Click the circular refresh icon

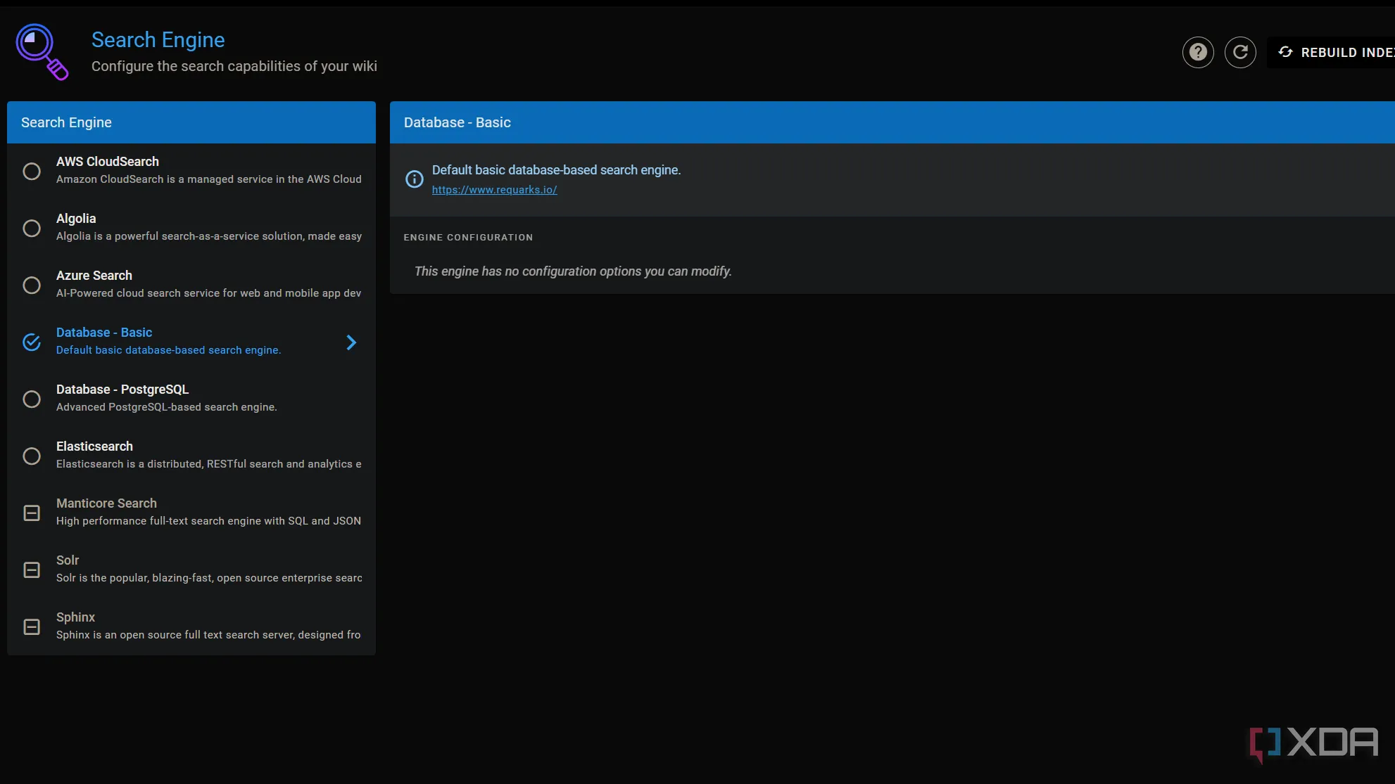1240,52
